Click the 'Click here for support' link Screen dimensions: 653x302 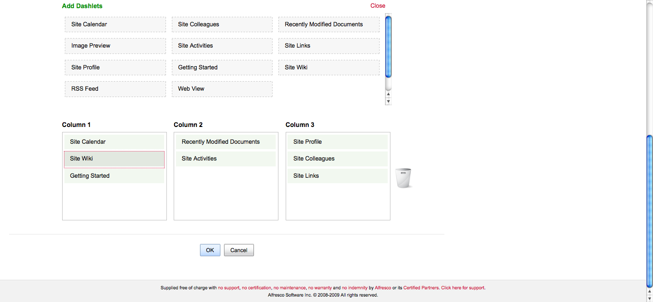(463, 288)
